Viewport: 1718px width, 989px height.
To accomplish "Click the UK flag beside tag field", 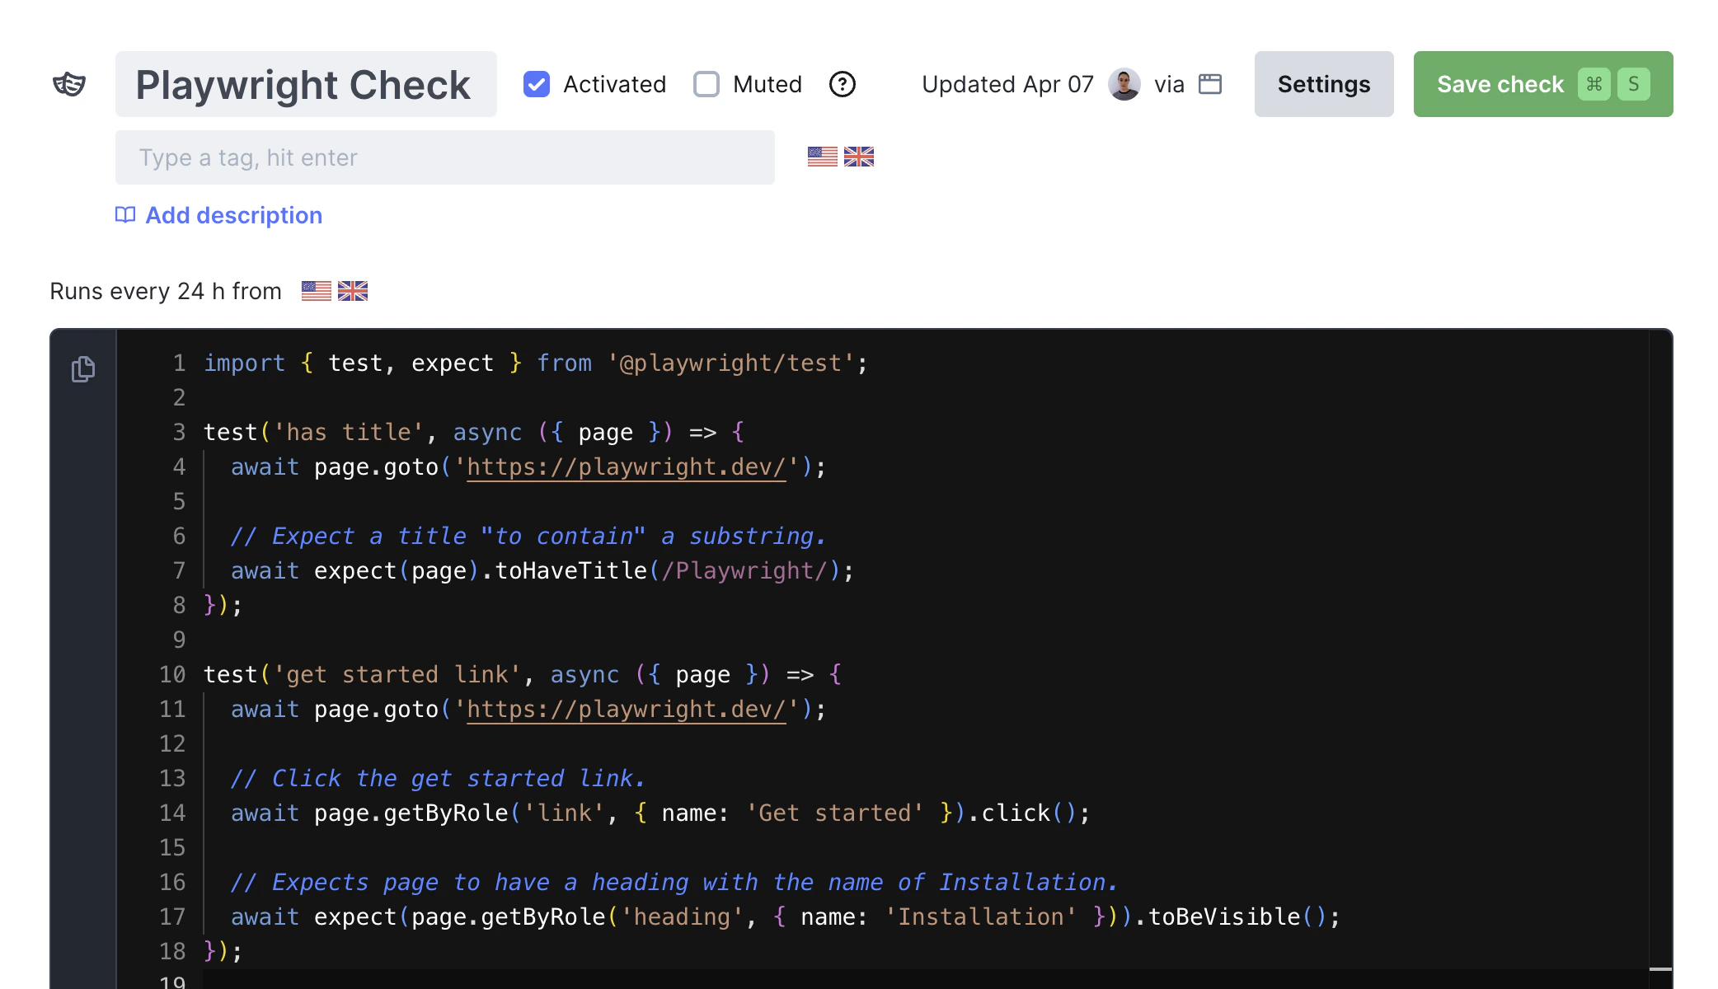I will coord(858,157).
